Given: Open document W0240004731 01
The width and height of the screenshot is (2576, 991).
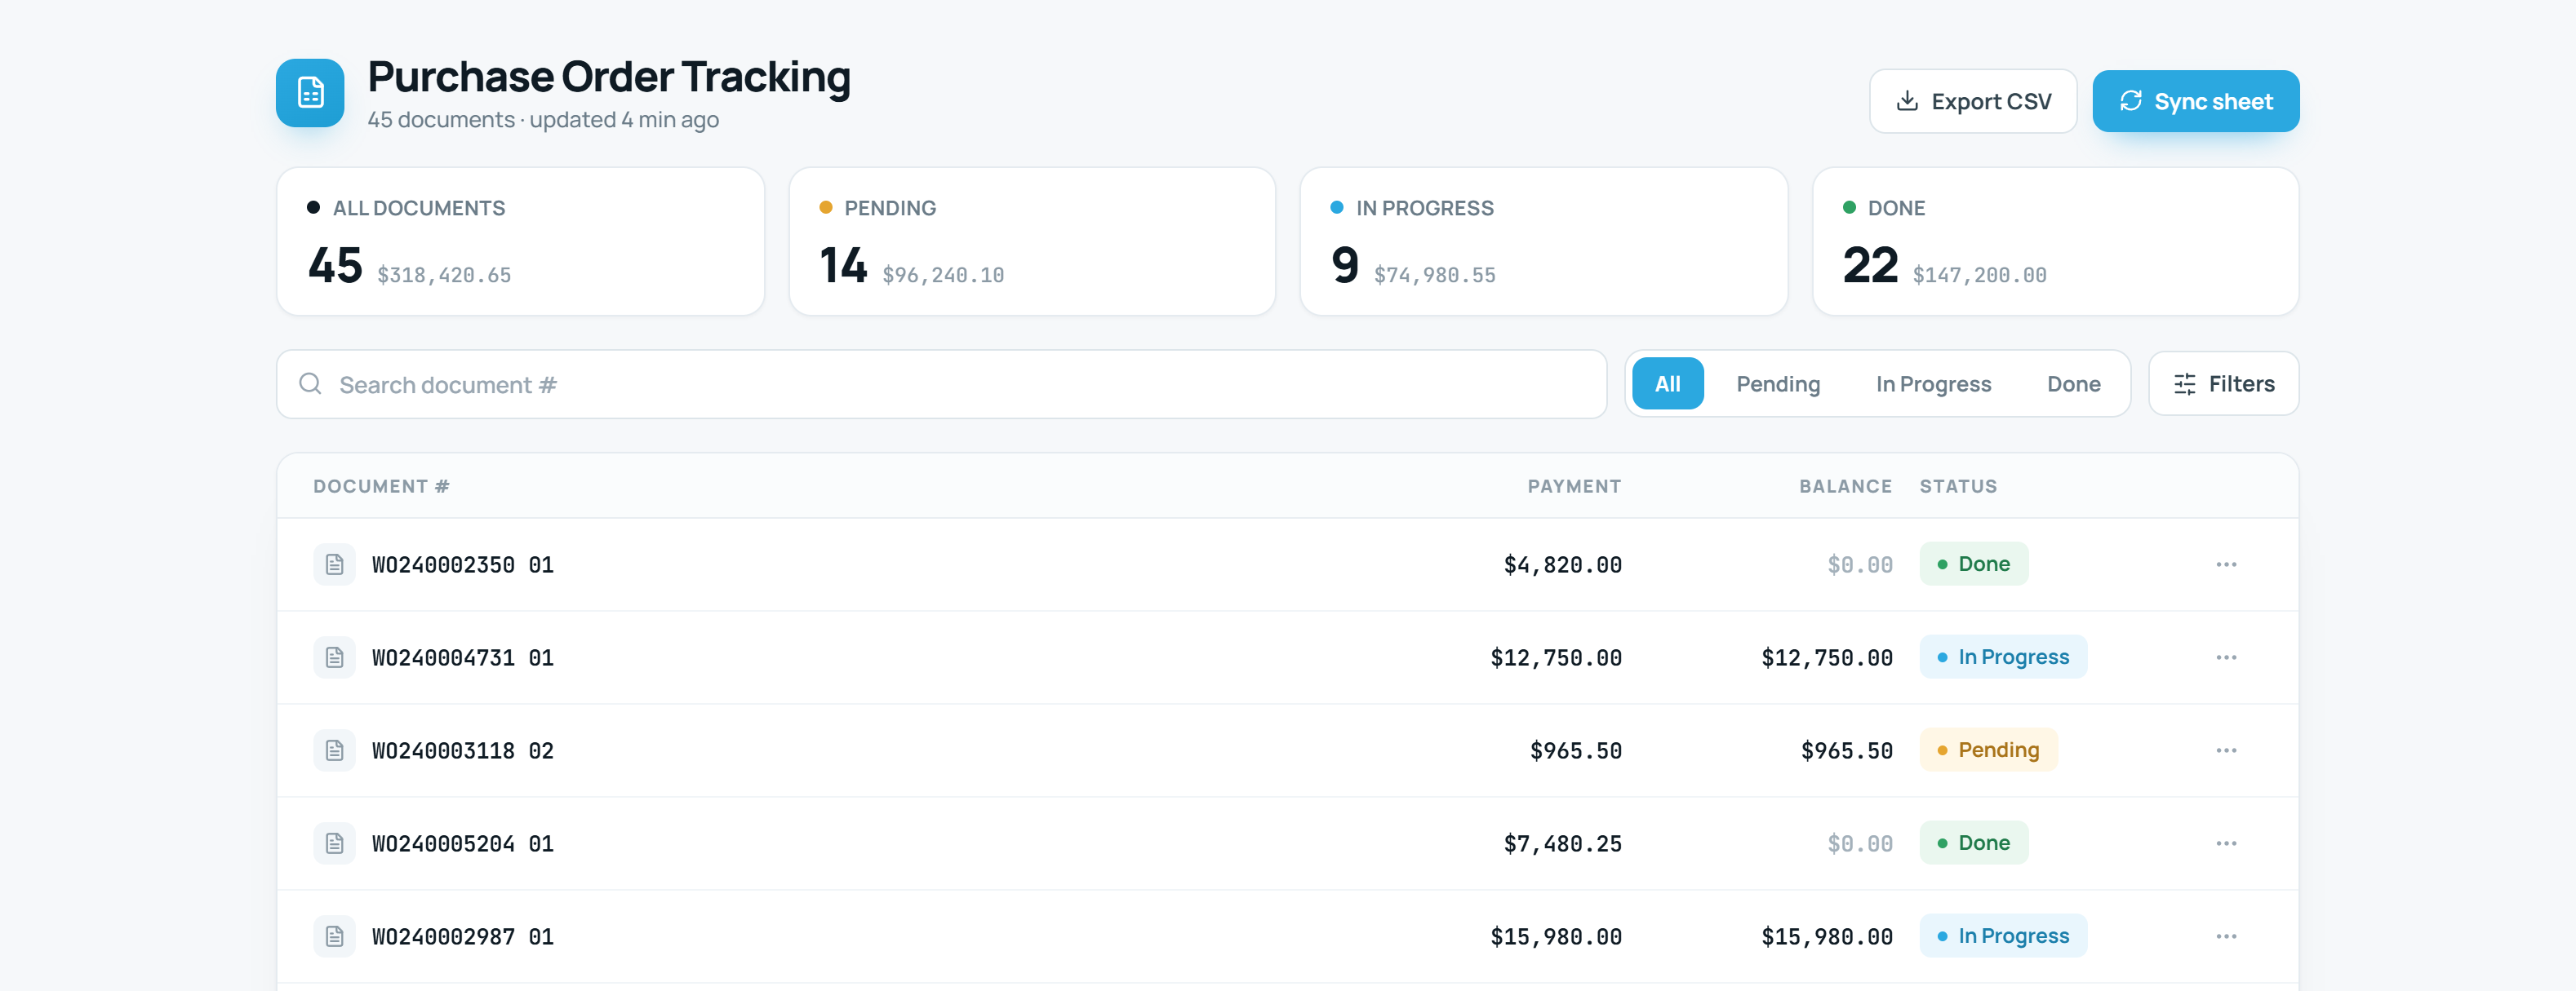Looking at the screenshot, I should point(462,657).
